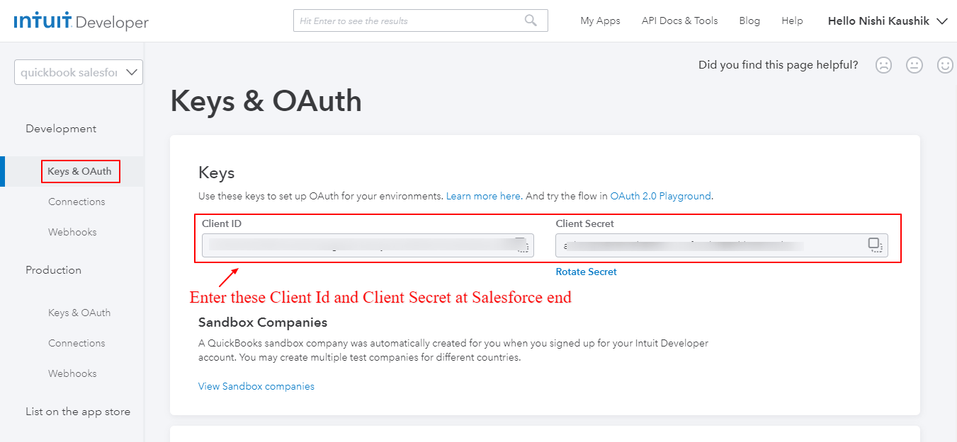Open List on the app store
This screenshot has height=442, width=957.
pos(78,412)
